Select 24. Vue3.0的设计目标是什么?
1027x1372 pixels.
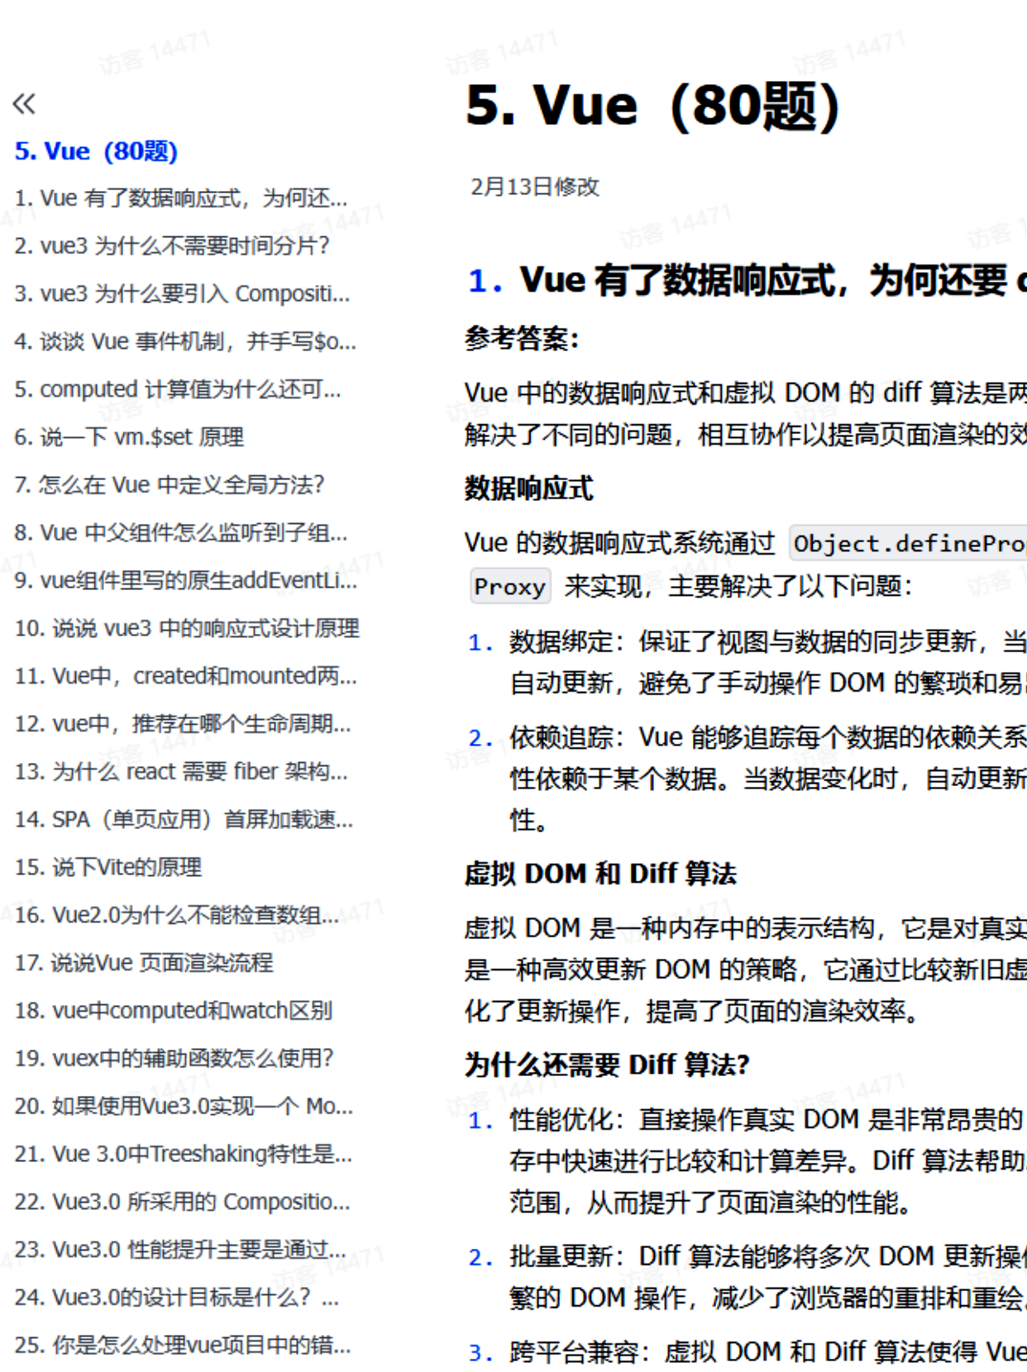coord(177,1298)
